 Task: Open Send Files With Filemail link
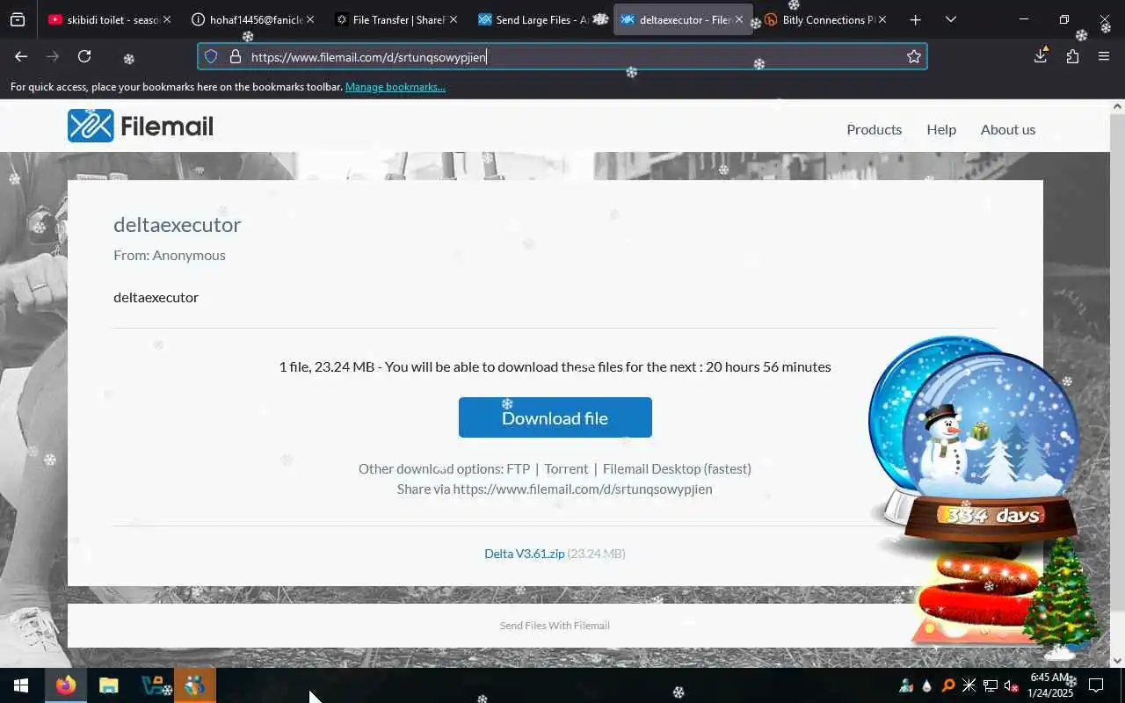click(555, 626)
